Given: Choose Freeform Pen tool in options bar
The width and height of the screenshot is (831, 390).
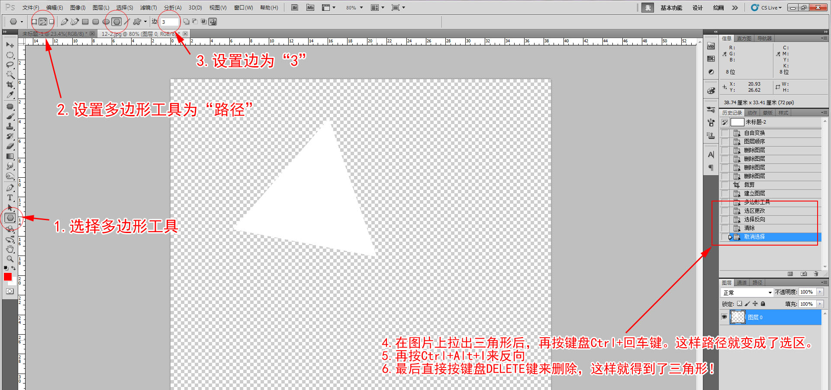Looking at the screenshot, I should 75,22.
